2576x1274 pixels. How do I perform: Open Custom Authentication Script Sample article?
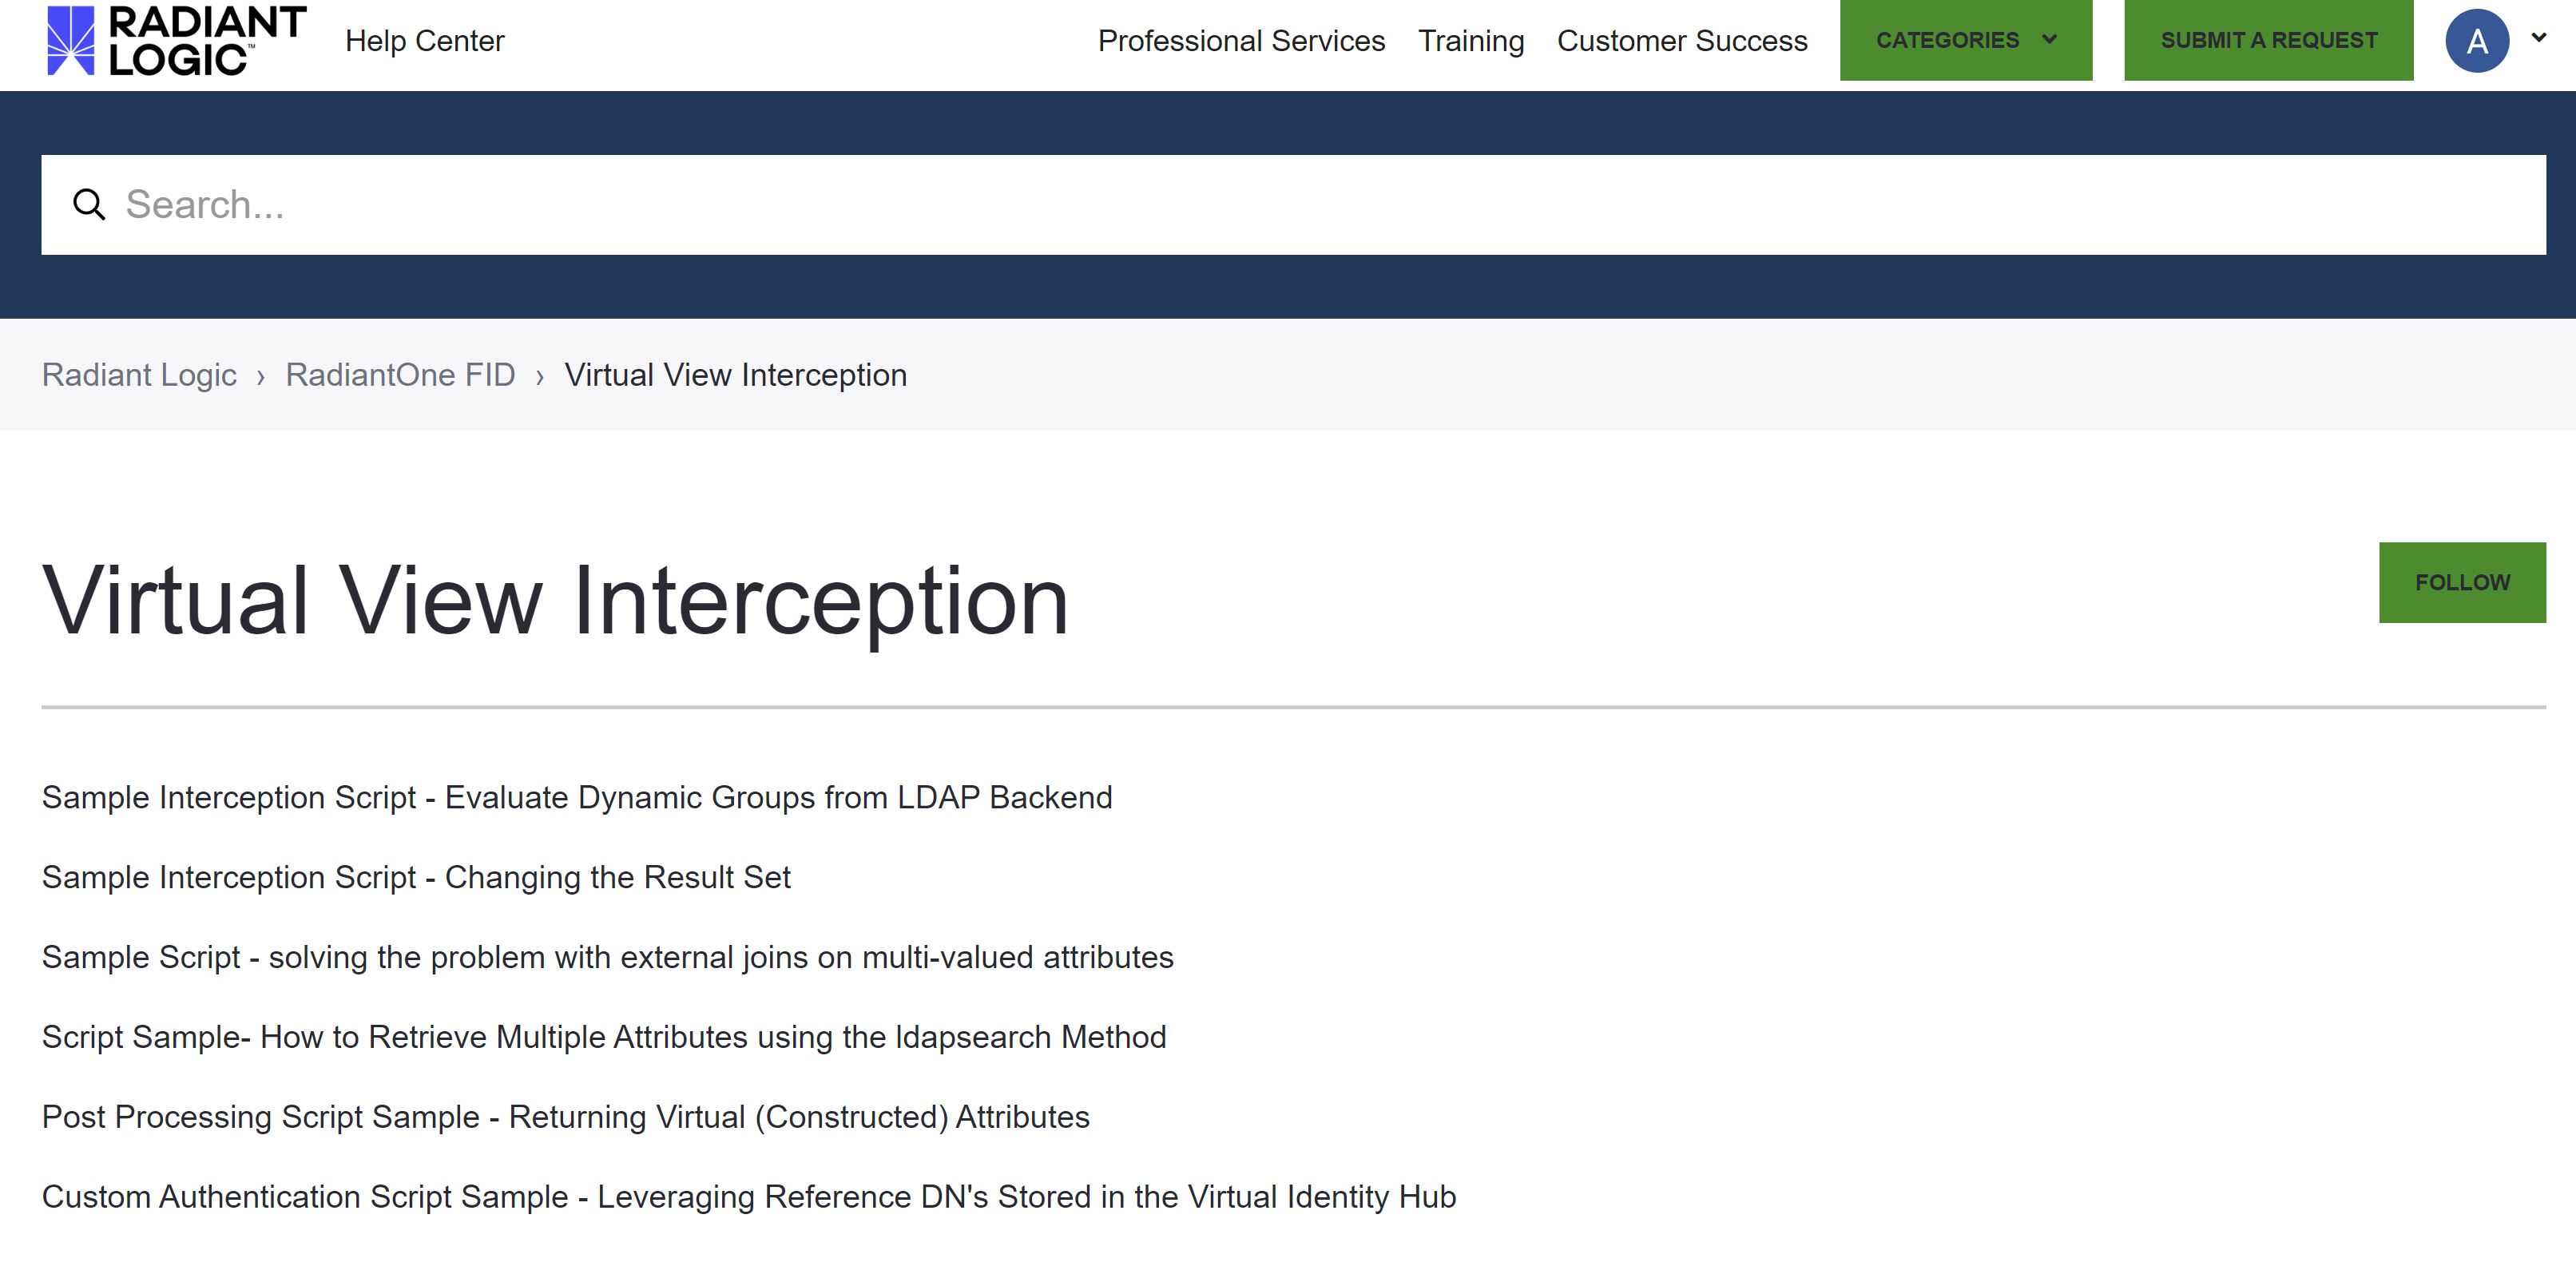749,1197
